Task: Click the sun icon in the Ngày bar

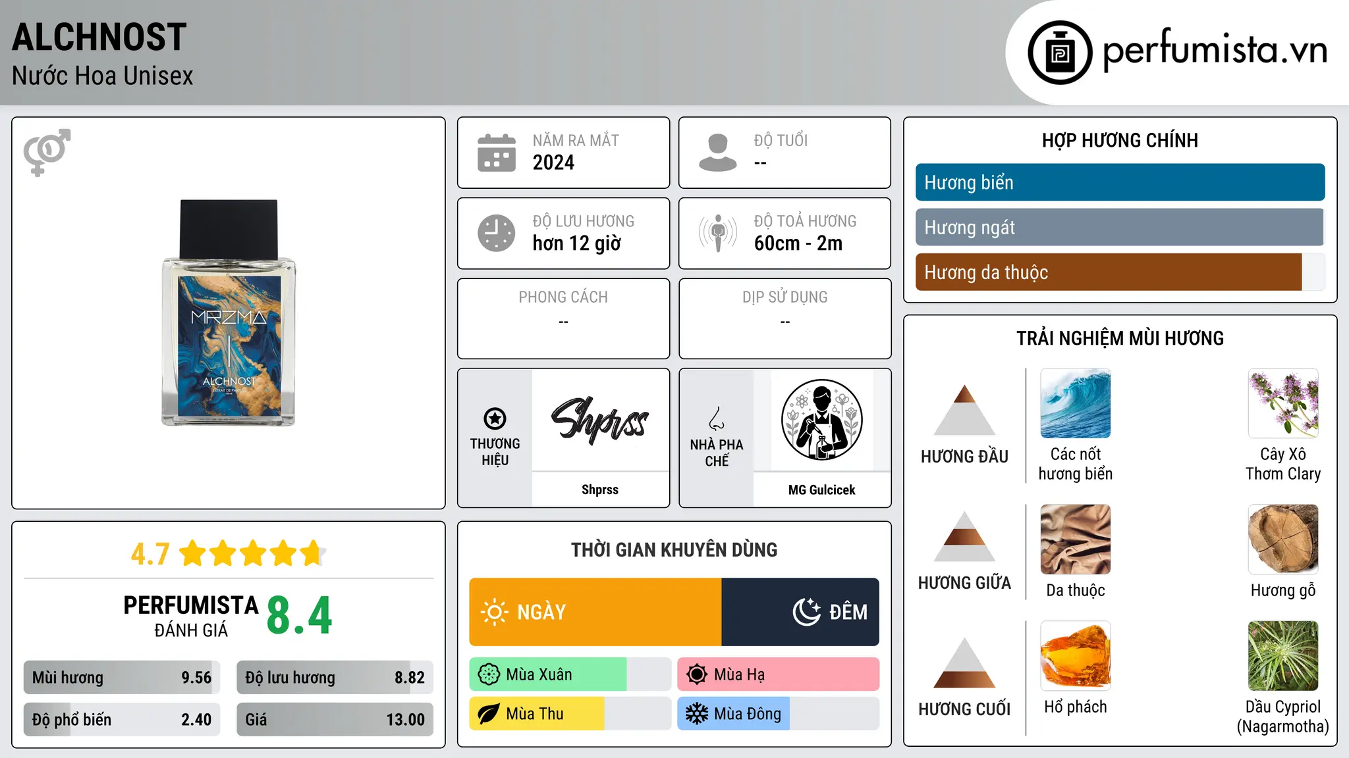Action: (495, 612)
